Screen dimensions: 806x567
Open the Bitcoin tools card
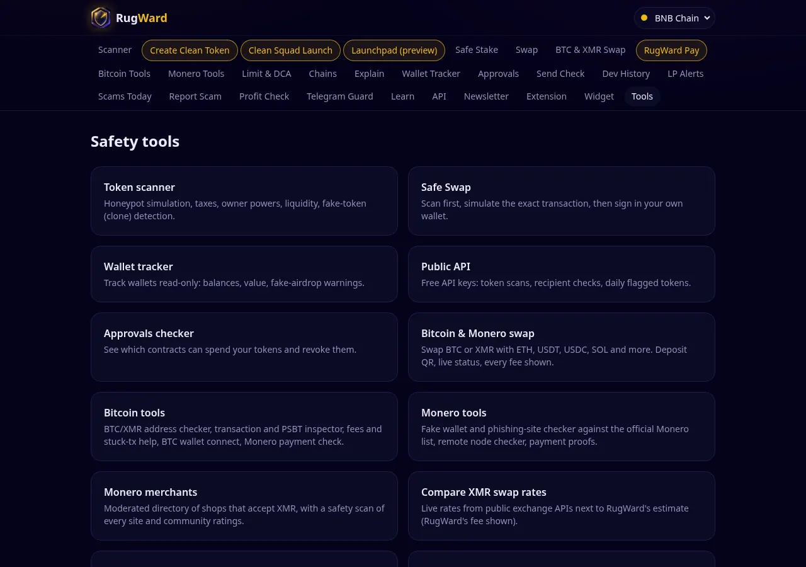244,427
